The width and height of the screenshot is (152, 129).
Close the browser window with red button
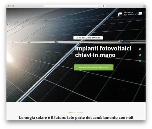tap(9, 6)
